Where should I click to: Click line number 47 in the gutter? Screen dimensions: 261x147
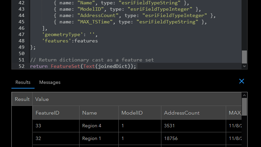point(21,34)
